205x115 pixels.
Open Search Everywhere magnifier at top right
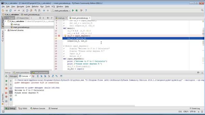[202, 10]
